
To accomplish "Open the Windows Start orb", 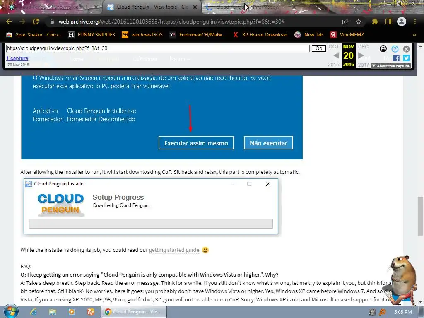I will (x=11, y=311).
